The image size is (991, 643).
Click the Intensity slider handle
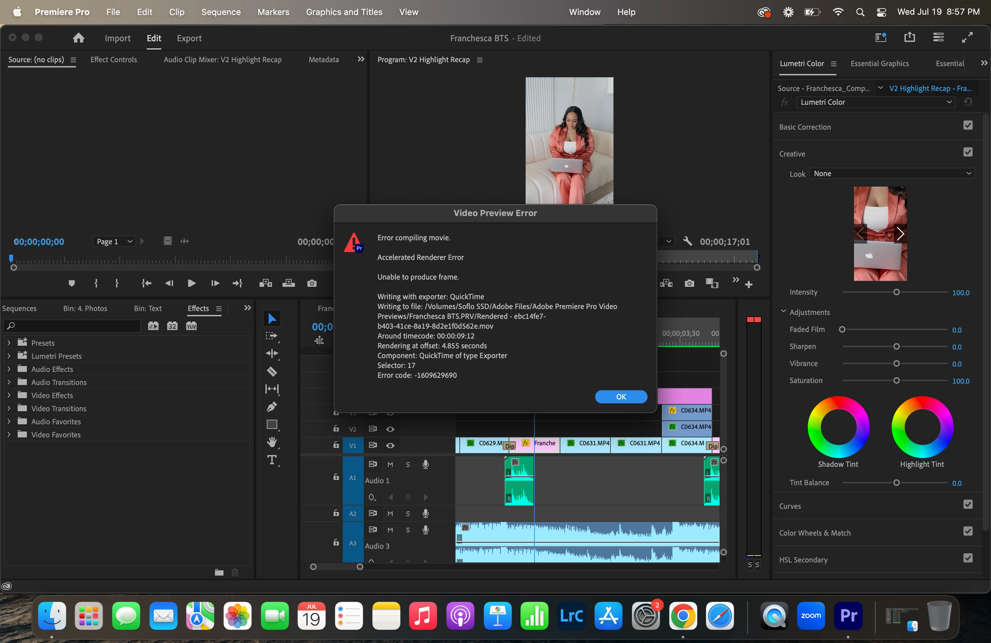point(896,292)
